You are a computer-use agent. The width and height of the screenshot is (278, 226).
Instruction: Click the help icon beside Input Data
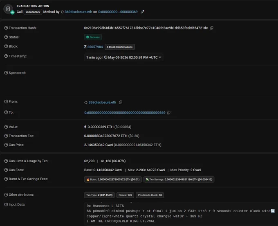click(6, 204)
